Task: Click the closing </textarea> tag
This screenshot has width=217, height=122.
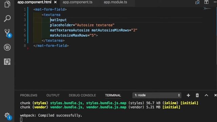Action: [53, 41]
